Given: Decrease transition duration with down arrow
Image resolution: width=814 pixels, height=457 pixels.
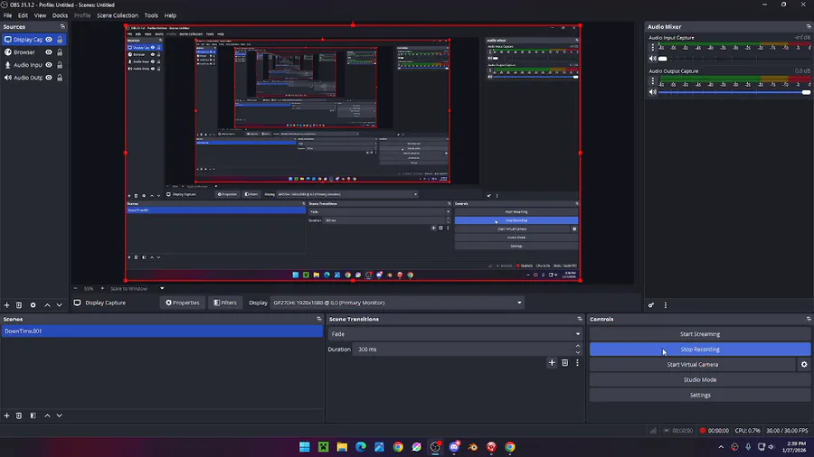Looking at the screenshot, I should [578, 352].
